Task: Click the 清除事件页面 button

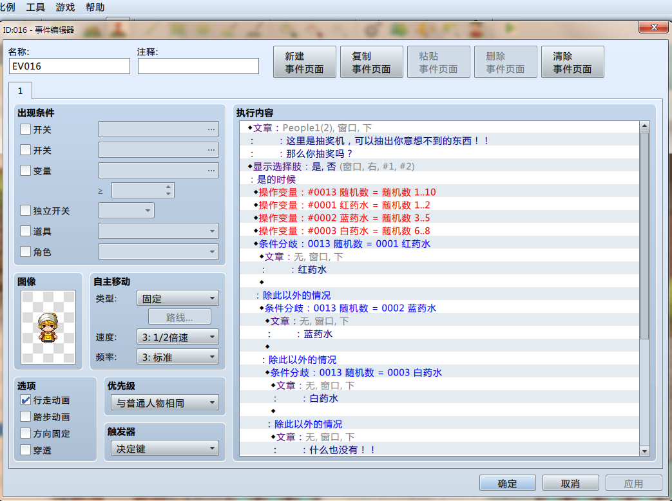Action: tap(573, 62)
